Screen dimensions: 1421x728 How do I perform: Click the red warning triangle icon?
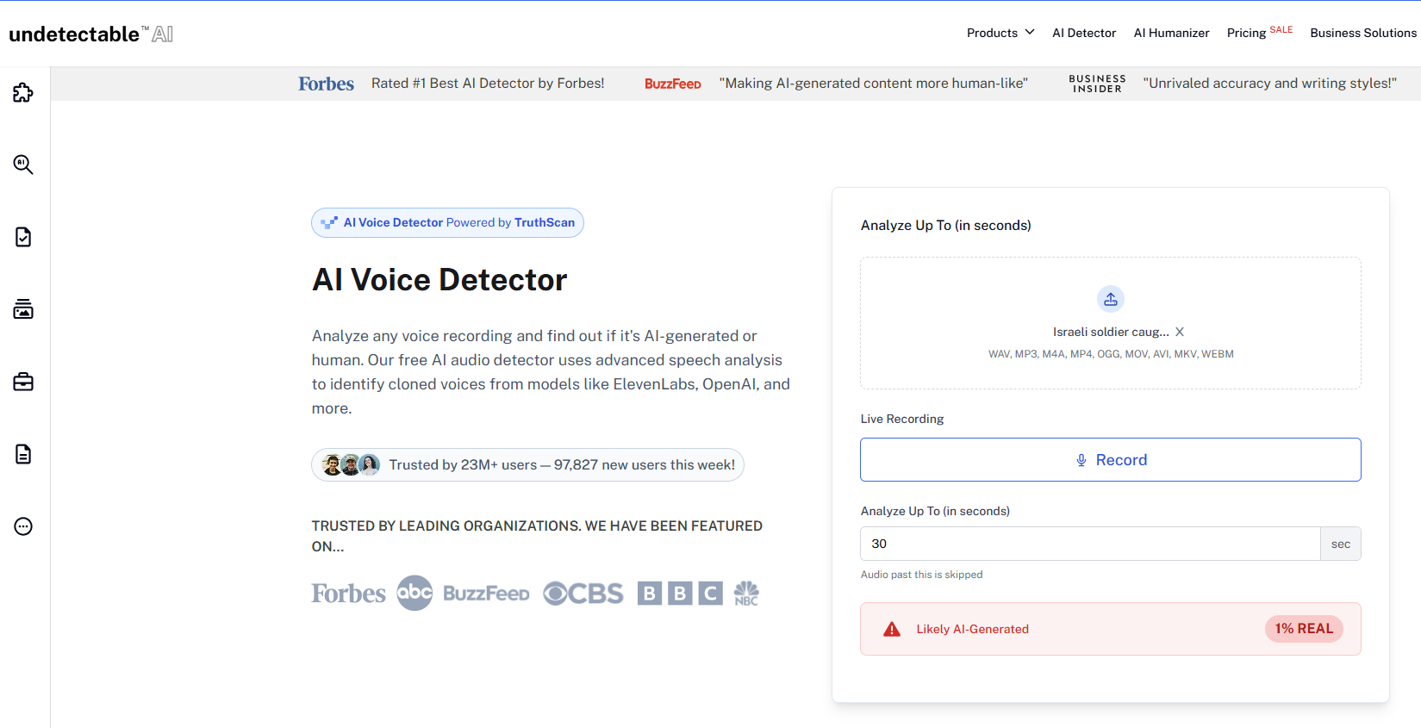pyautogui.click(x=892, y=630)
